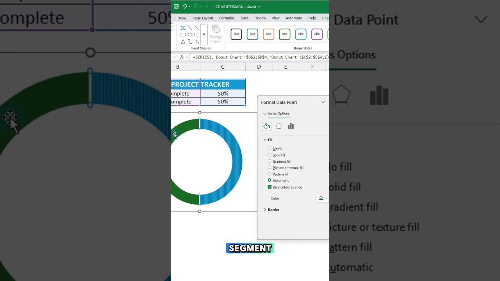Click the Redo arrow icon
This screenshot has height=281, width=500.
(196, 6)
